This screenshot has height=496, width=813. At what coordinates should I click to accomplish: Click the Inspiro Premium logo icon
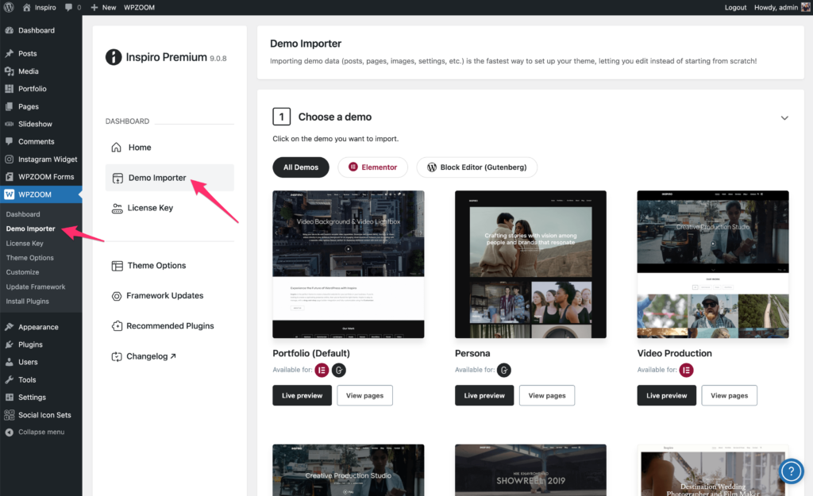tap(114, 57)
